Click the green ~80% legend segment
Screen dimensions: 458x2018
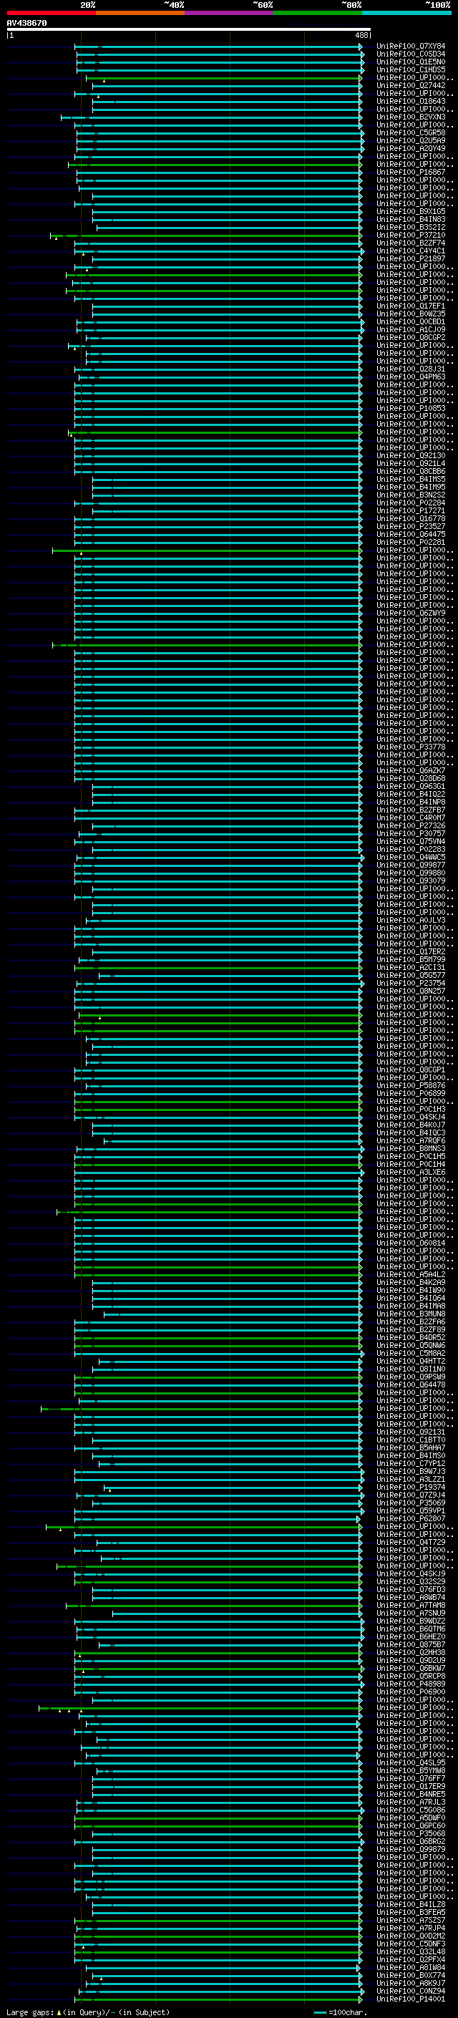tap(318, 13)
